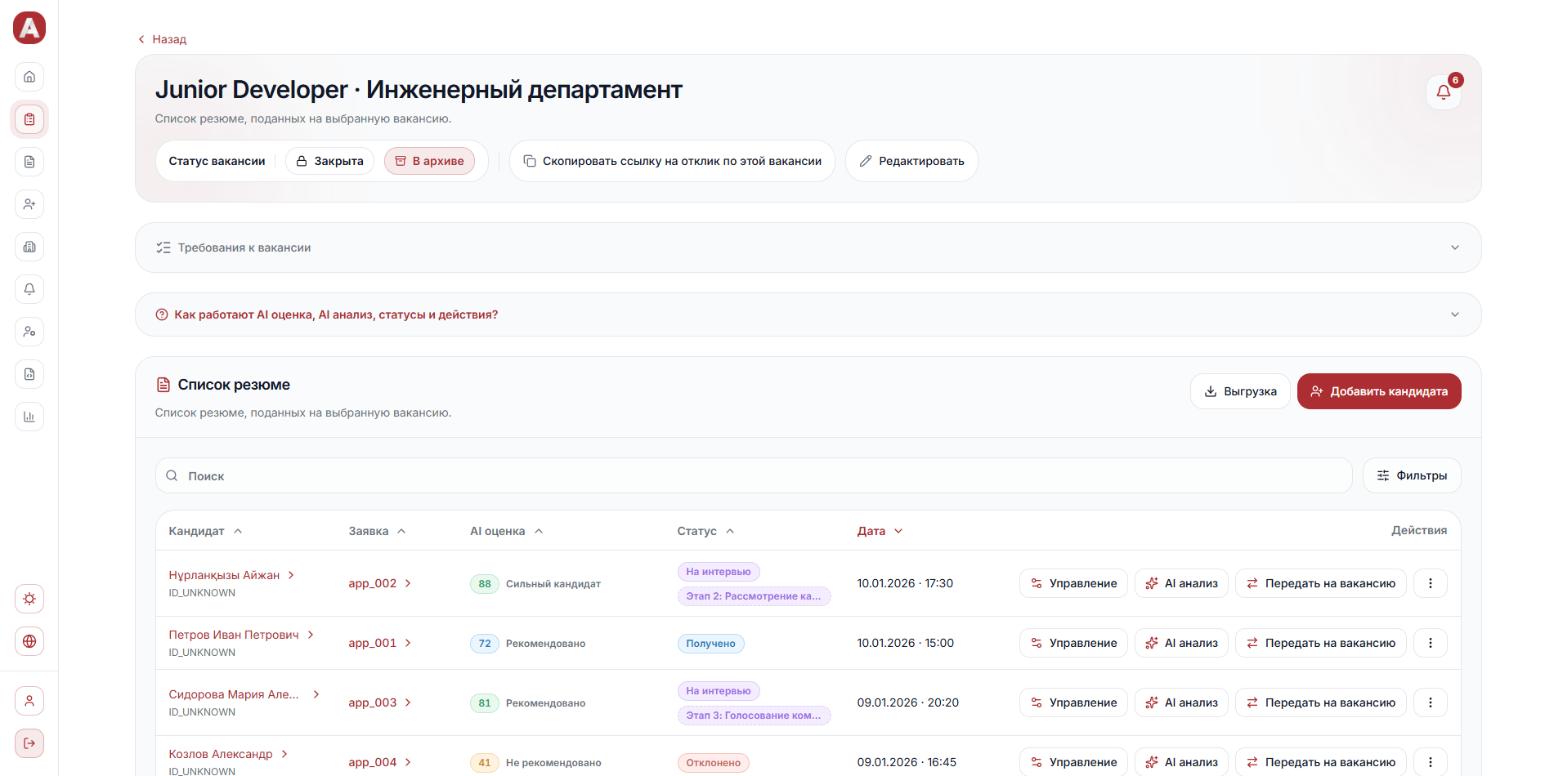Viewport: 1554px width, 776px height.
Task: Expand the Как работают AI оценка section
Action: [x=808, y=314]
